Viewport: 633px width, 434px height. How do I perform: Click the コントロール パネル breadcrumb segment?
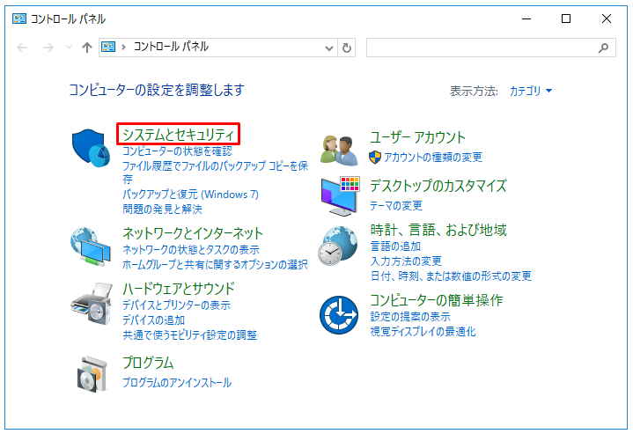(x=171, y=47)
